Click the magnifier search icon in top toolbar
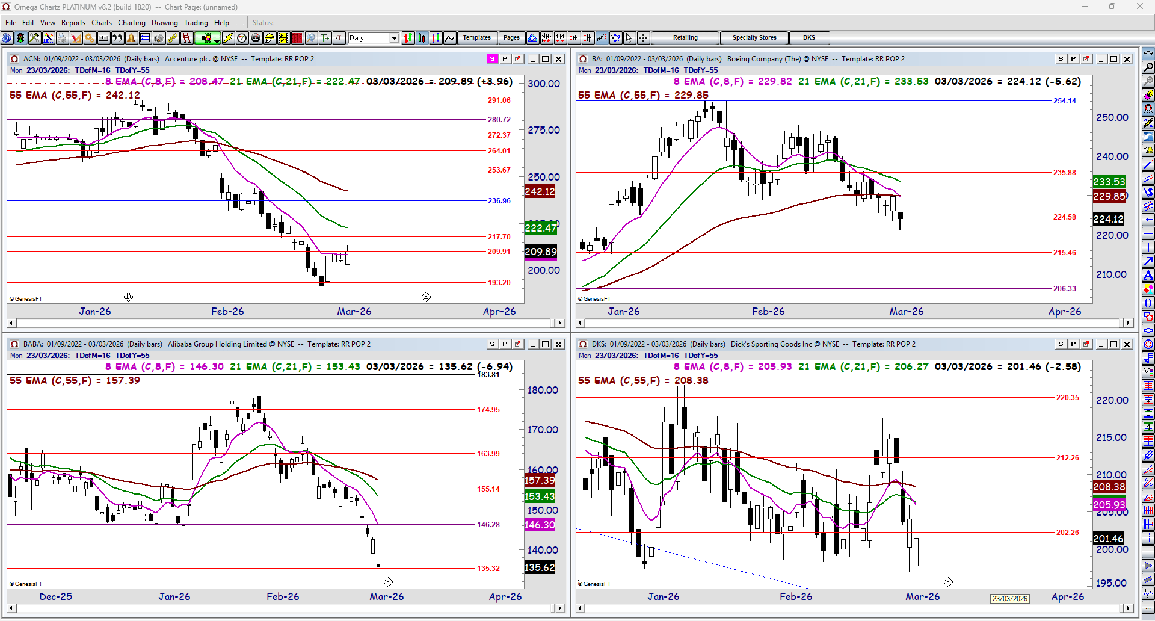Viewport: 1155px width, 621px height. pos(311,38)
